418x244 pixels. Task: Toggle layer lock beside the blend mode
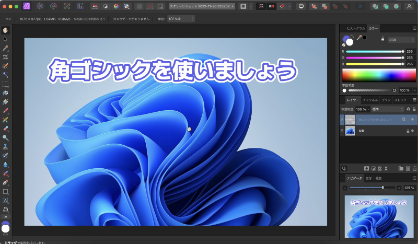[414, 109]
